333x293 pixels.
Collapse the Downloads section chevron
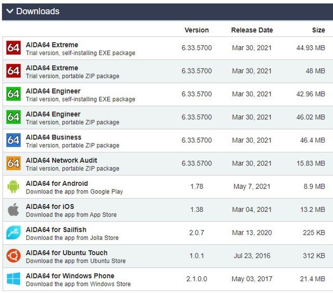9,11
